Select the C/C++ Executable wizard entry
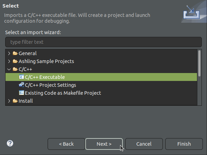The image size is (207, 155). 45,77
